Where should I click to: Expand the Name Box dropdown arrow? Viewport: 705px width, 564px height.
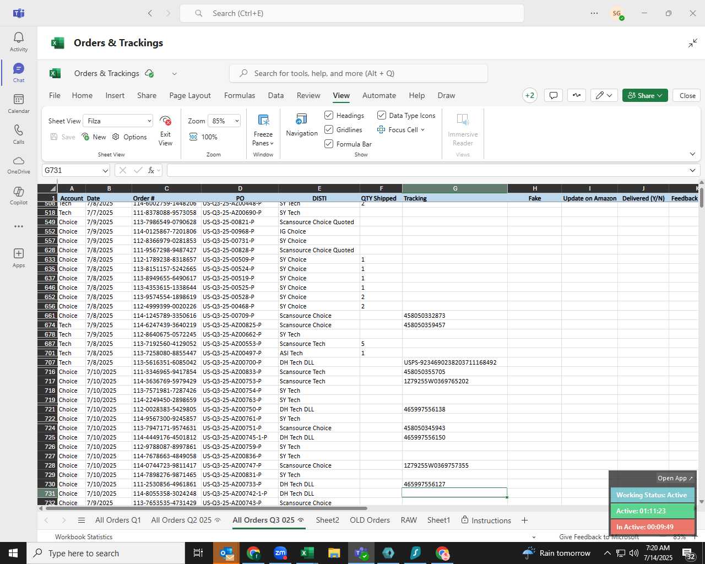[x=105, y=171]
